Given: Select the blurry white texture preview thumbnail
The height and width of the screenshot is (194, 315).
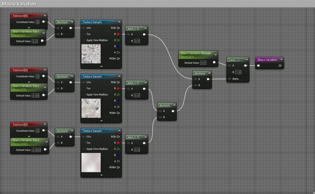Looking at the screenshot, I should pos(91,163).
